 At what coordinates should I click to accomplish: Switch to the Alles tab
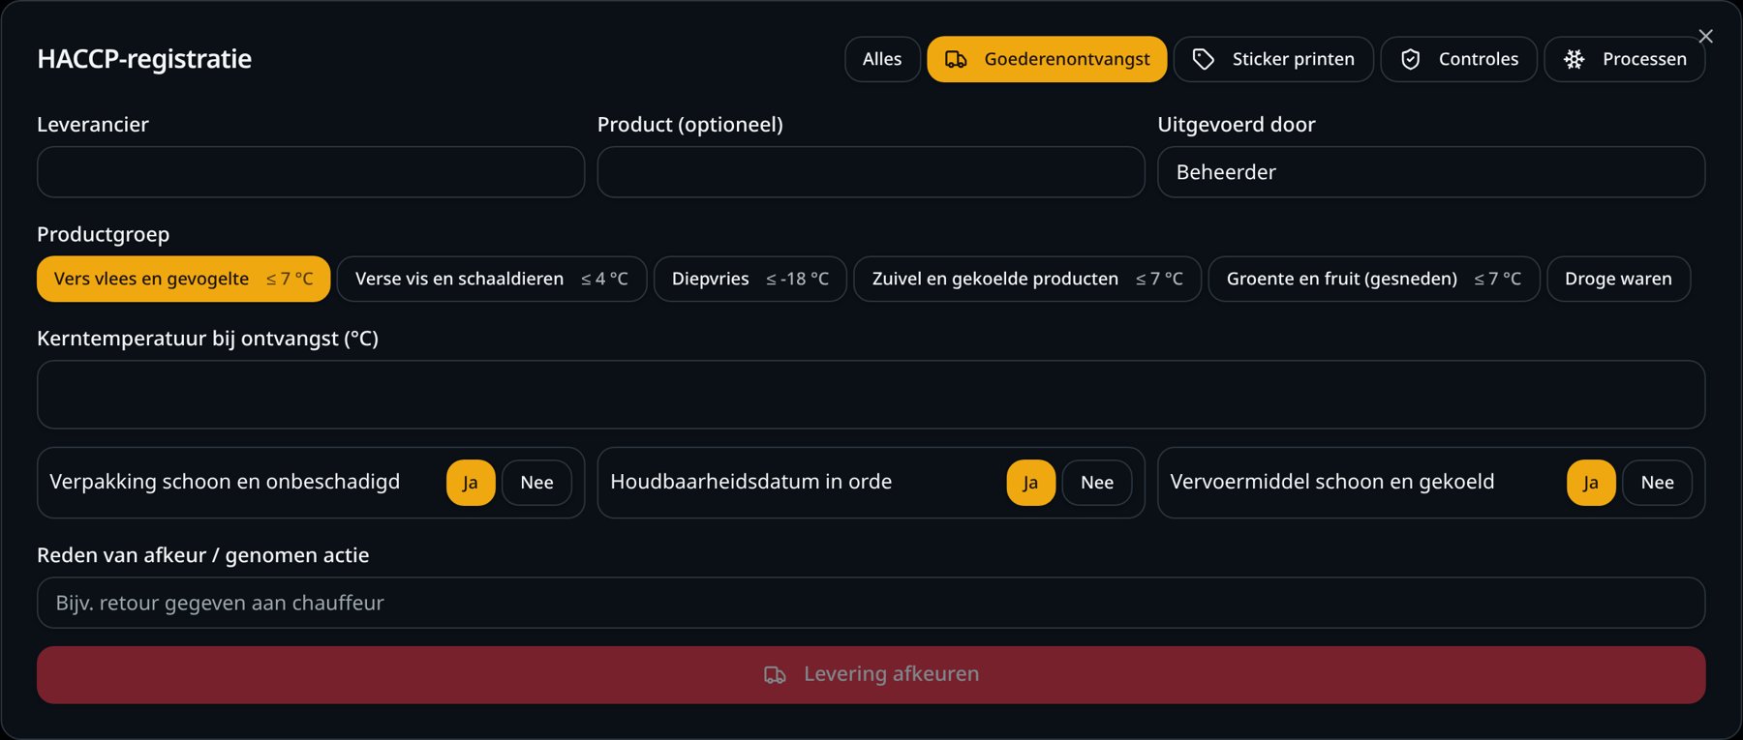click(x=882, y=59)
